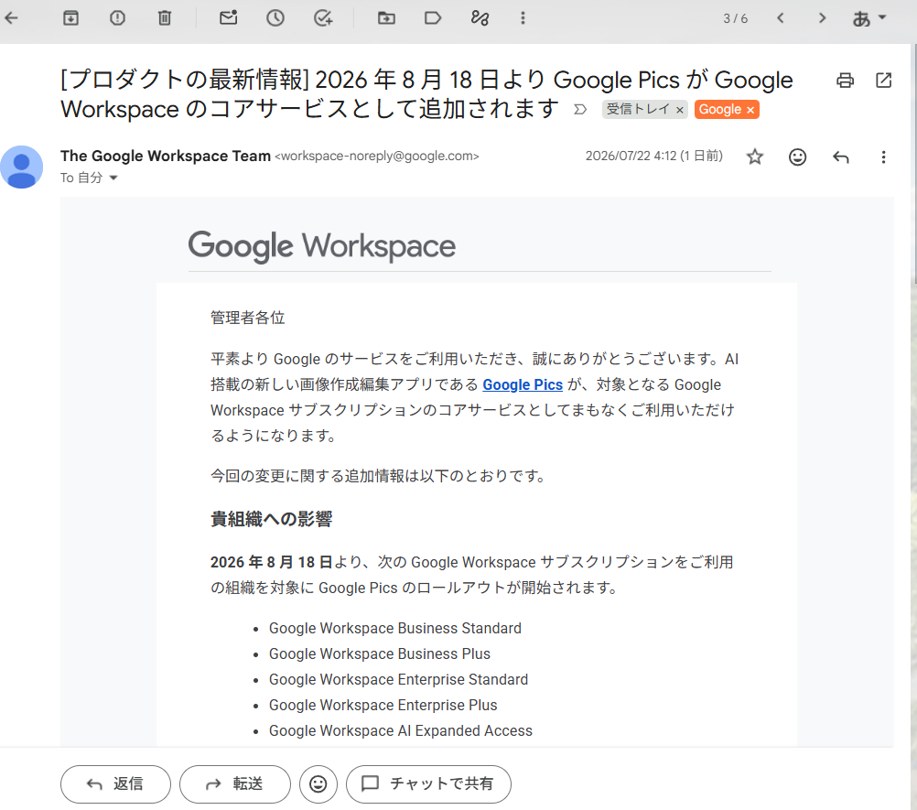Show the newer email with left chevron
Viewport: 917px width, 810px height.
click(780, 18)
